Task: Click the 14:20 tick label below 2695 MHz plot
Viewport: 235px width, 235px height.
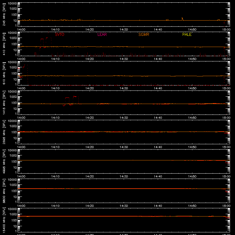Action: [x=90, y=147]
